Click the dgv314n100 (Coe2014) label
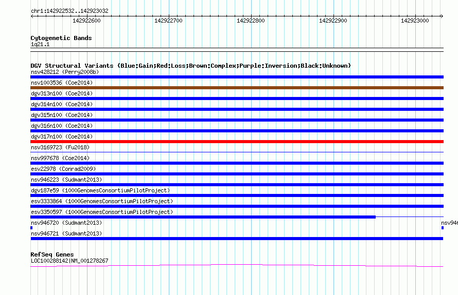Viewport: 458px width, 295px height. 62,104
